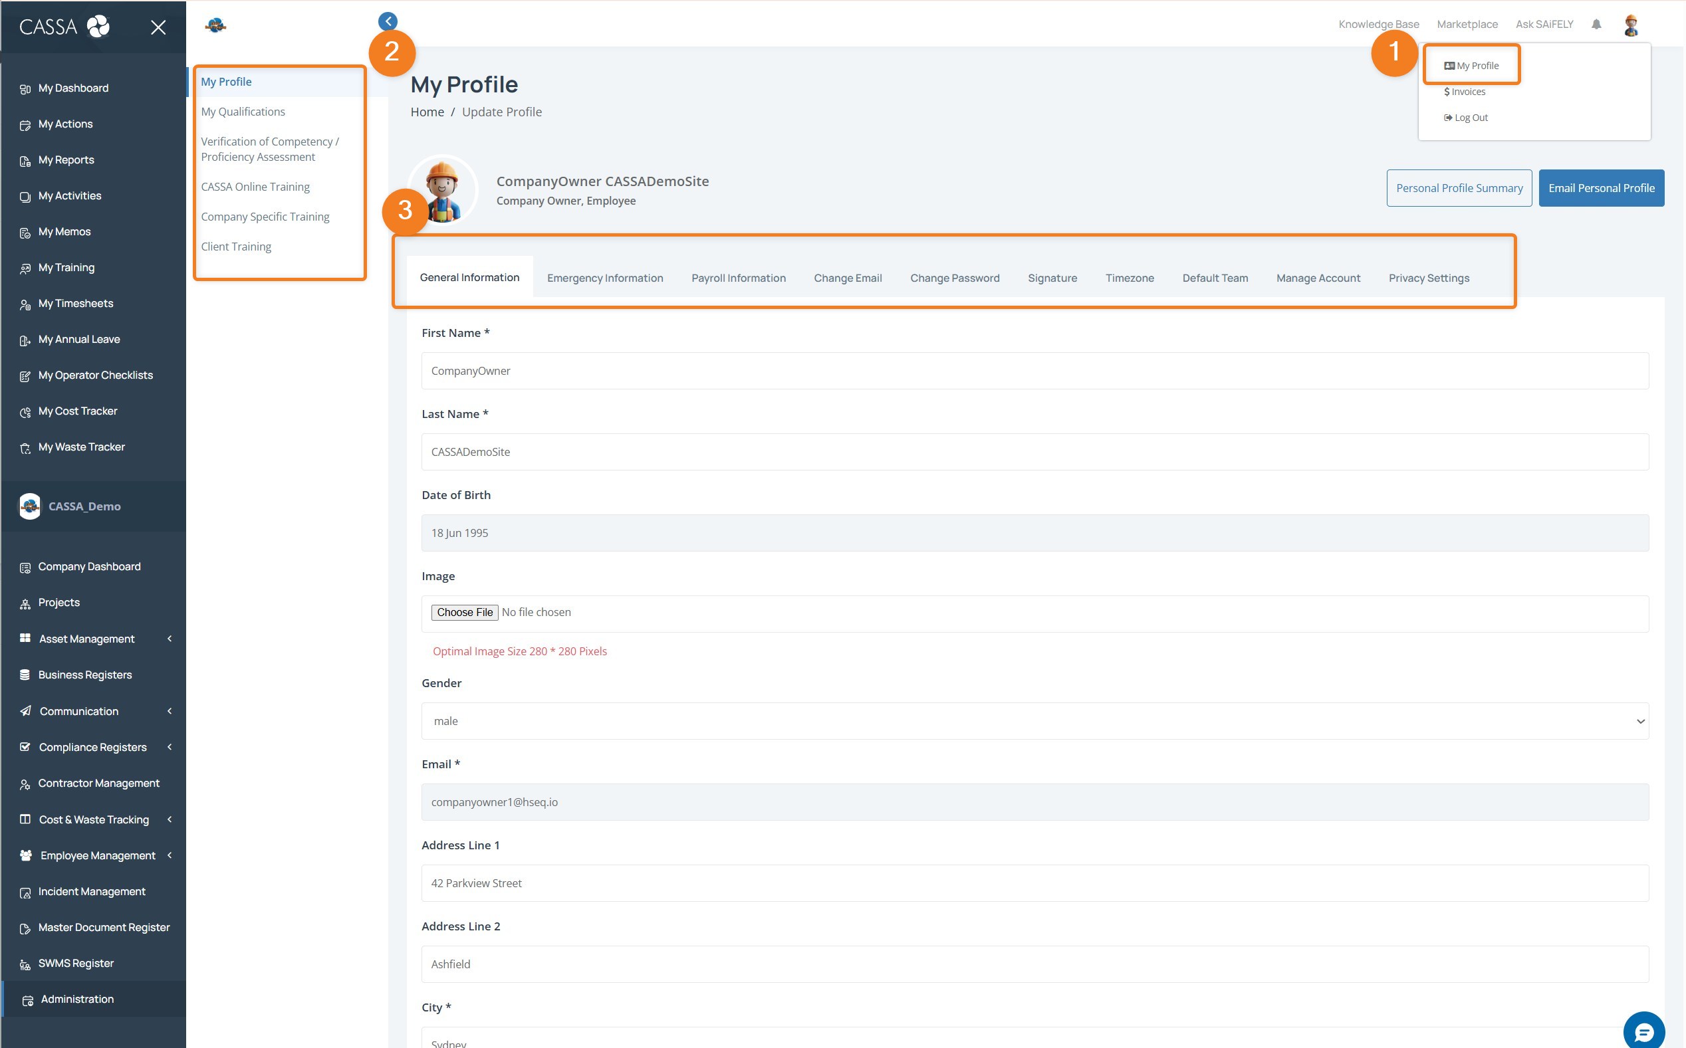This screenshot has width=1686, height=1048.
Task: Collapse sidebar with blue arrow button
Action: (x=388, y=21)
